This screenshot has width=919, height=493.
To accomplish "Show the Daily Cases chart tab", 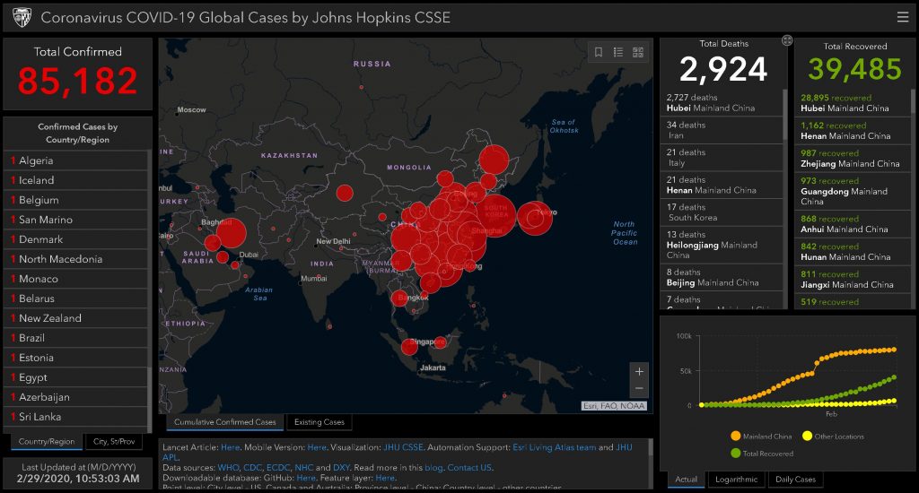I will [x=795, y=479].
